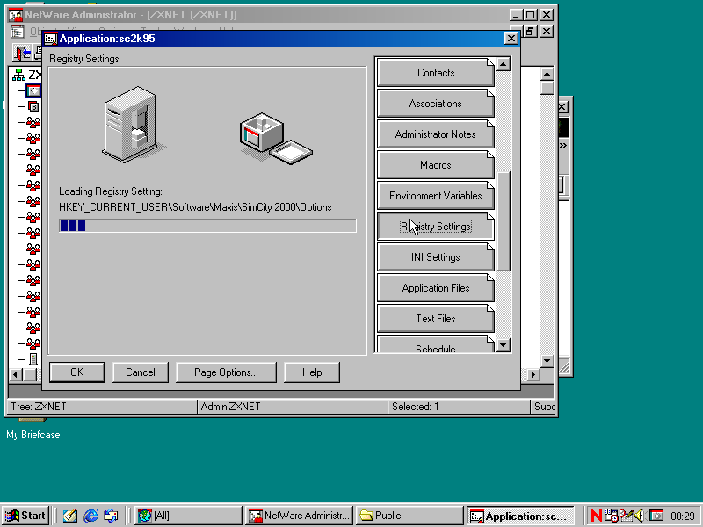This screenshot has height=527, width=703.
Task: Click the NetWare tree view scroll up arrow
Action: pos(547,74)
